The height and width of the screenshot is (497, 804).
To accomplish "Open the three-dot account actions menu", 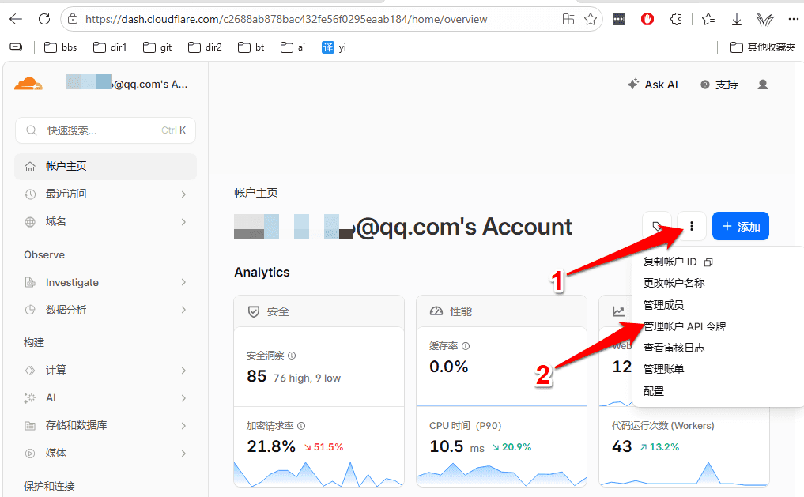I will 692,226.
